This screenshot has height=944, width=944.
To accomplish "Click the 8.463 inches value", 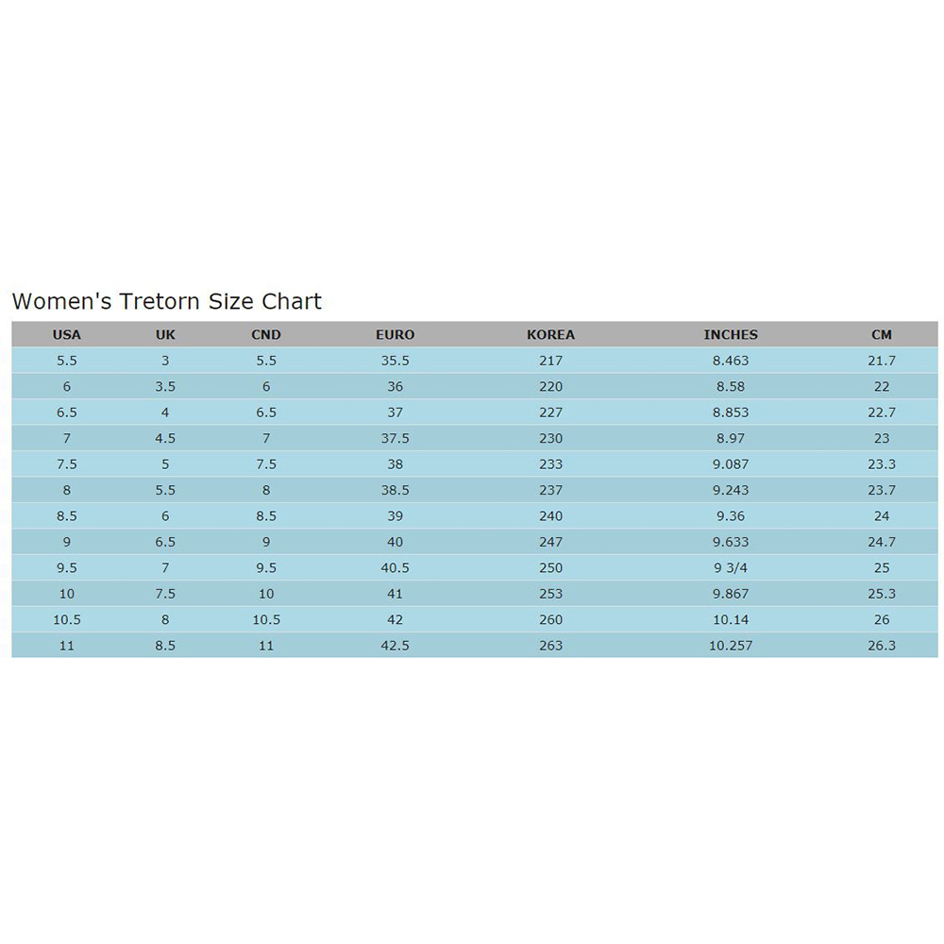I will pyautogui.click(x=731, y=361).
